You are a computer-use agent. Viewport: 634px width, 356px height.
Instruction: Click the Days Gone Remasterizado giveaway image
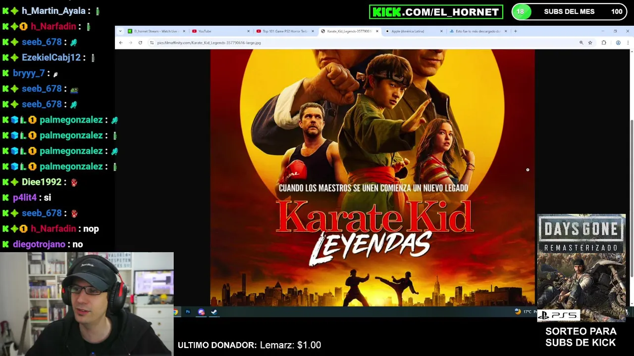coord(581,267)
